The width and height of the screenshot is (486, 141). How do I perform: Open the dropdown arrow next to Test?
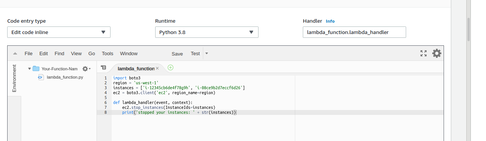(x=207, y=54)
